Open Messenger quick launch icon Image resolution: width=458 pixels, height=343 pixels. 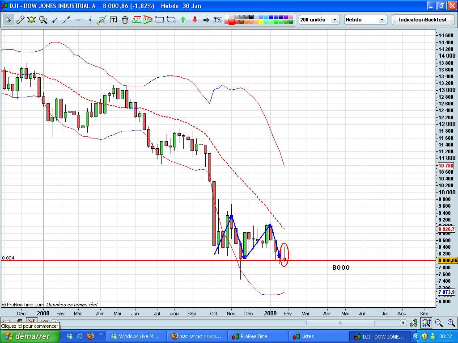click(69, 336)
